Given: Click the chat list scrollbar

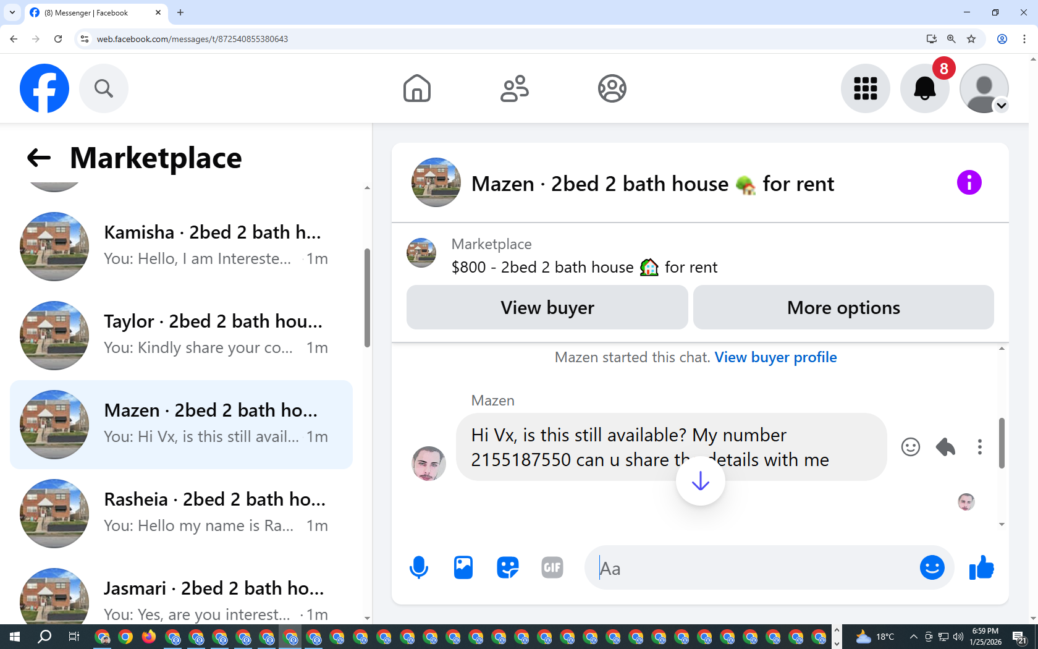Looking at the screenshot, I should 367,298.
